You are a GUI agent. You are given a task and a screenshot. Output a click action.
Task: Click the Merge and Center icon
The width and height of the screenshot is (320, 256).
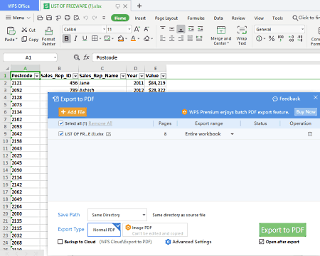(221, 30)
